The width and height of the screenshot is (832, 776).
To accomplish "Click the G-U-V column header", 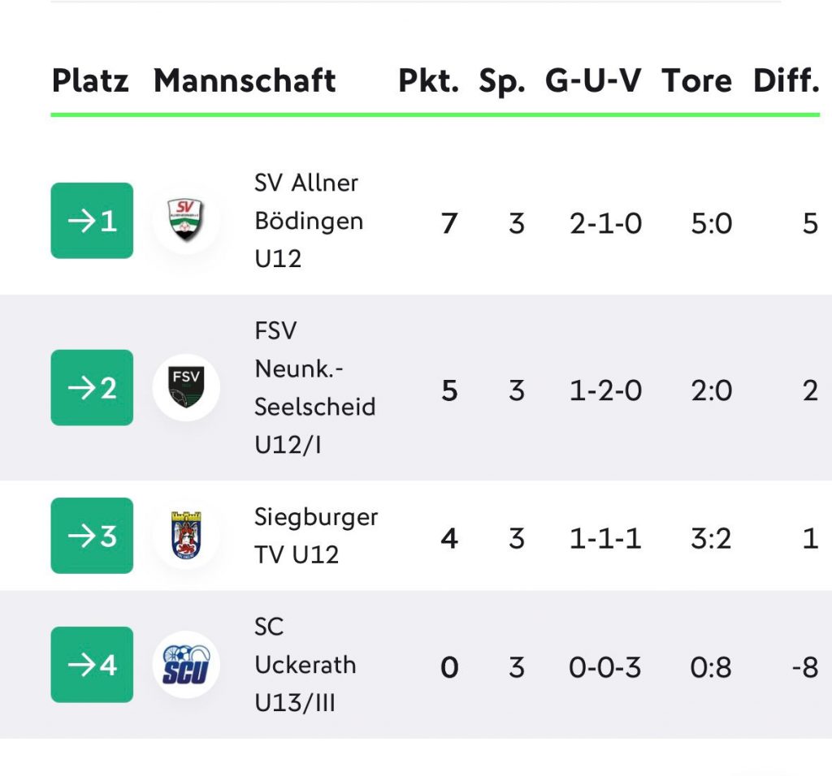I will [593, 81].
